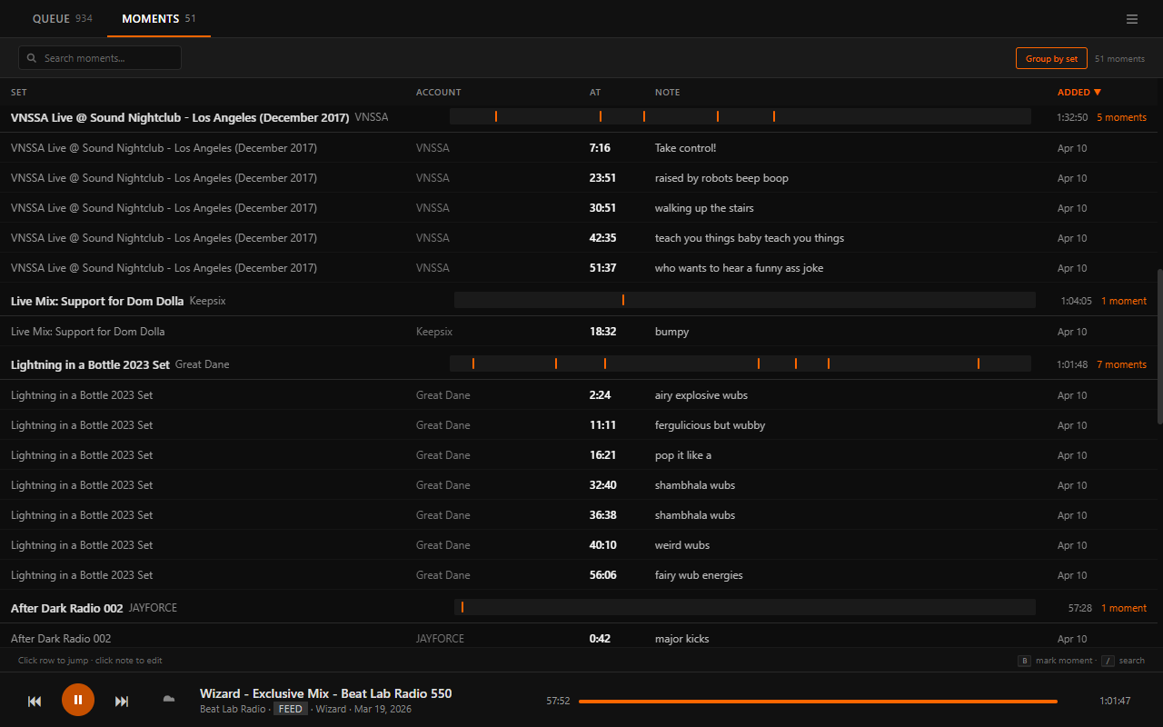
Task: Click the '5 moments' count link
Action: click(1121, 117)
